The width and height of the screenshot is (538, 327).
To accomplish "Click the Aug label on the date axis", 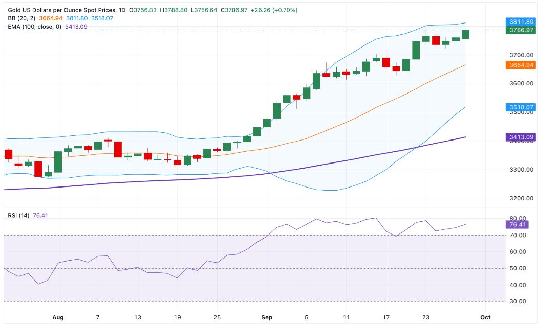I will coord(57,317).
